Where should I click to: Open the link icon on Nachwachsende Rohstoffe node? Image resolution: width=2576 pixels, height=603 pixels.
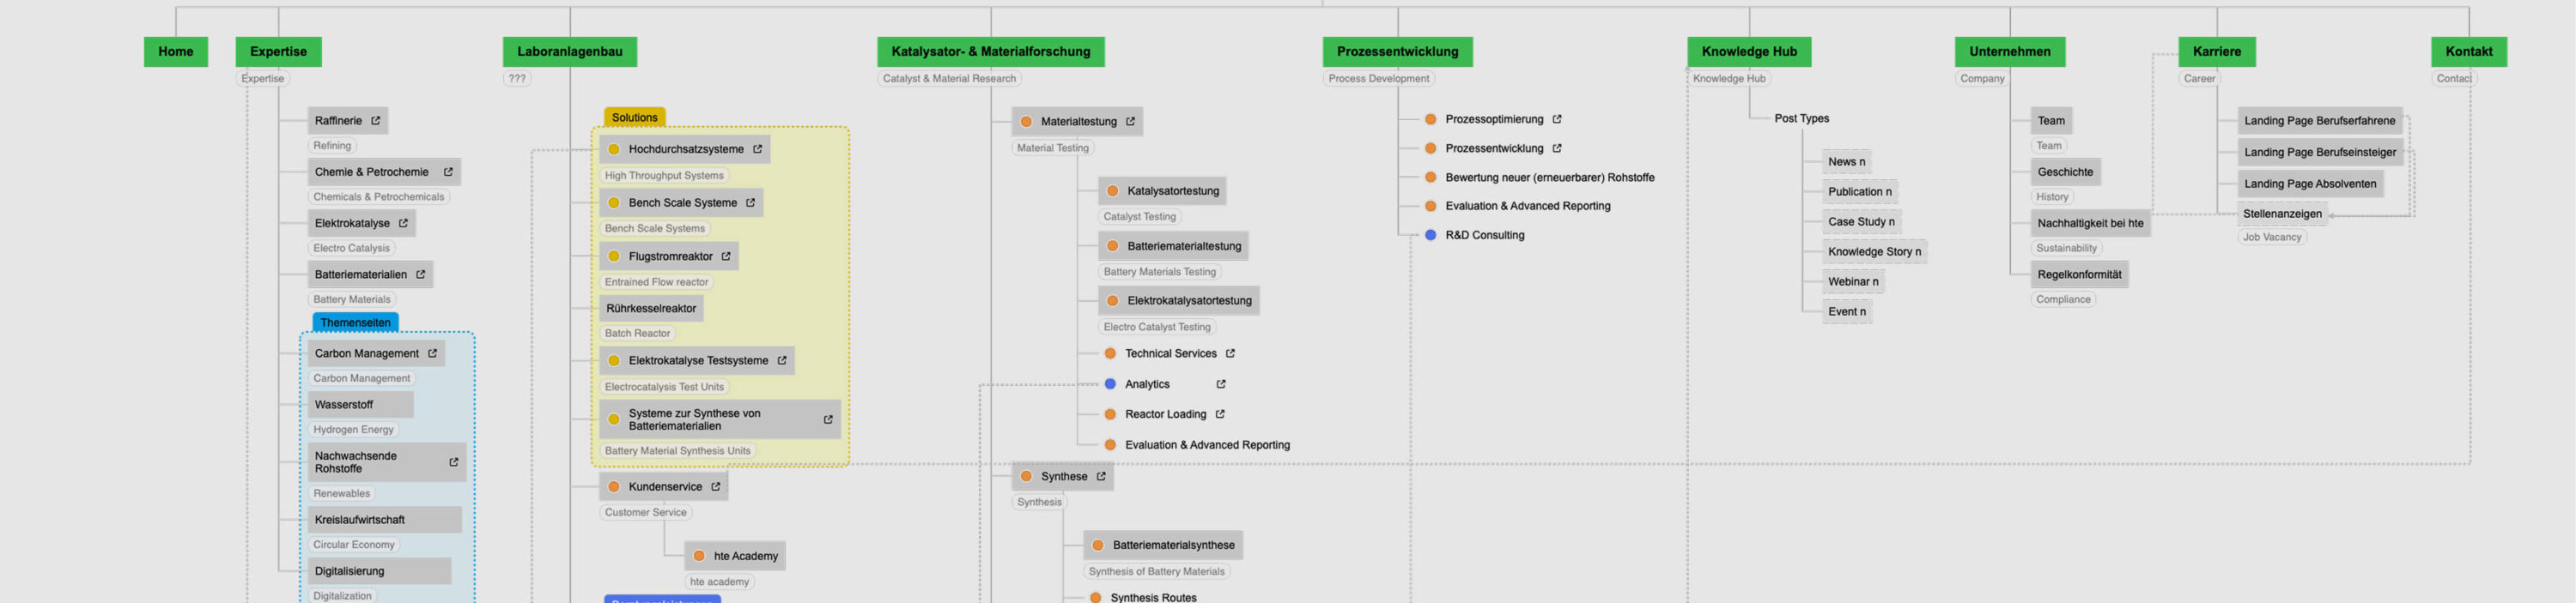click(453, 462)
